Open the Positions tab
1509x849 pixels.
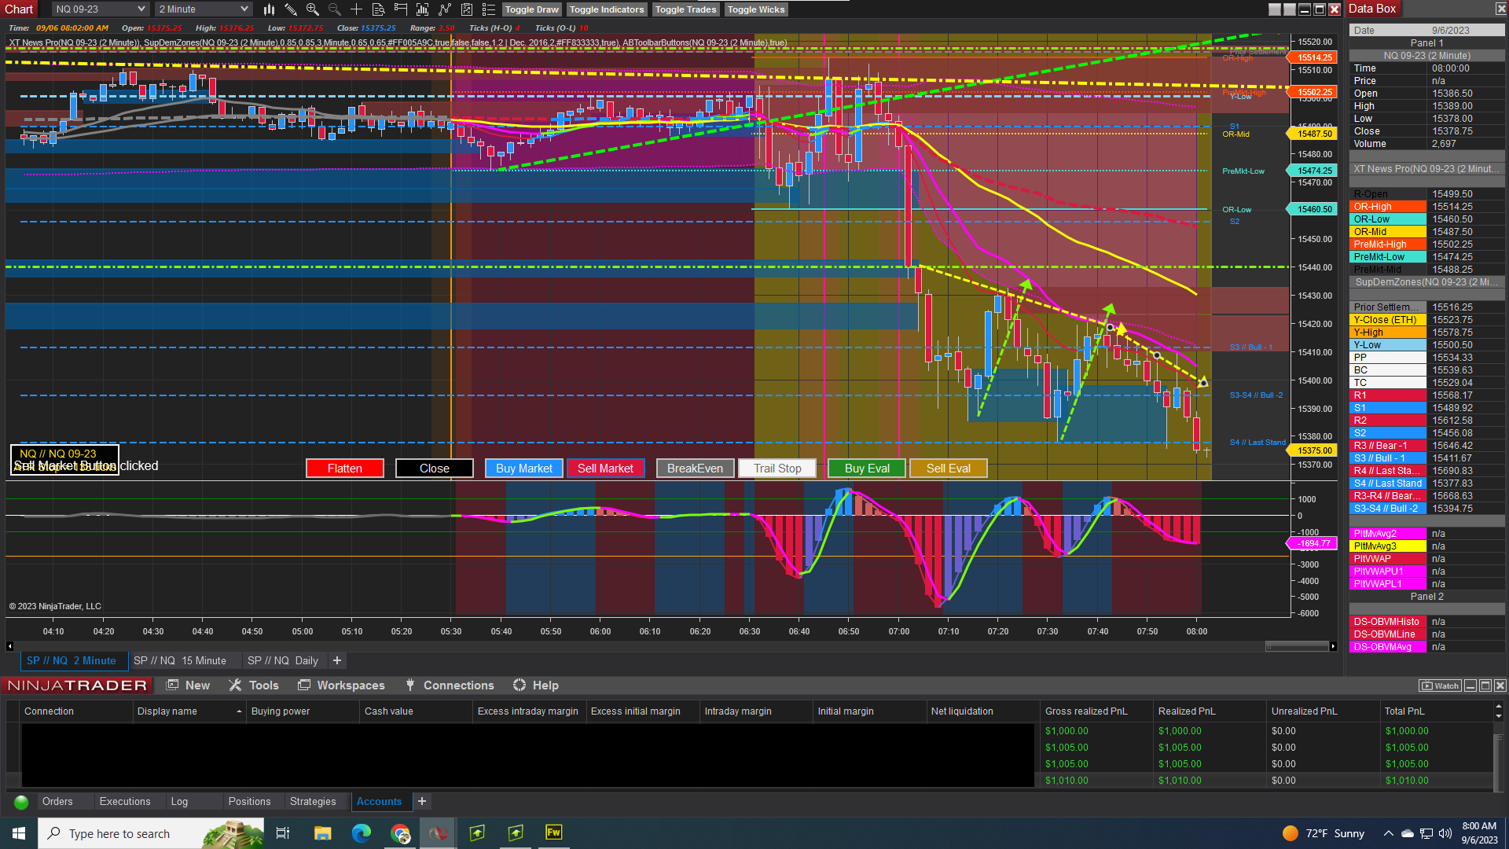[249, 802]
